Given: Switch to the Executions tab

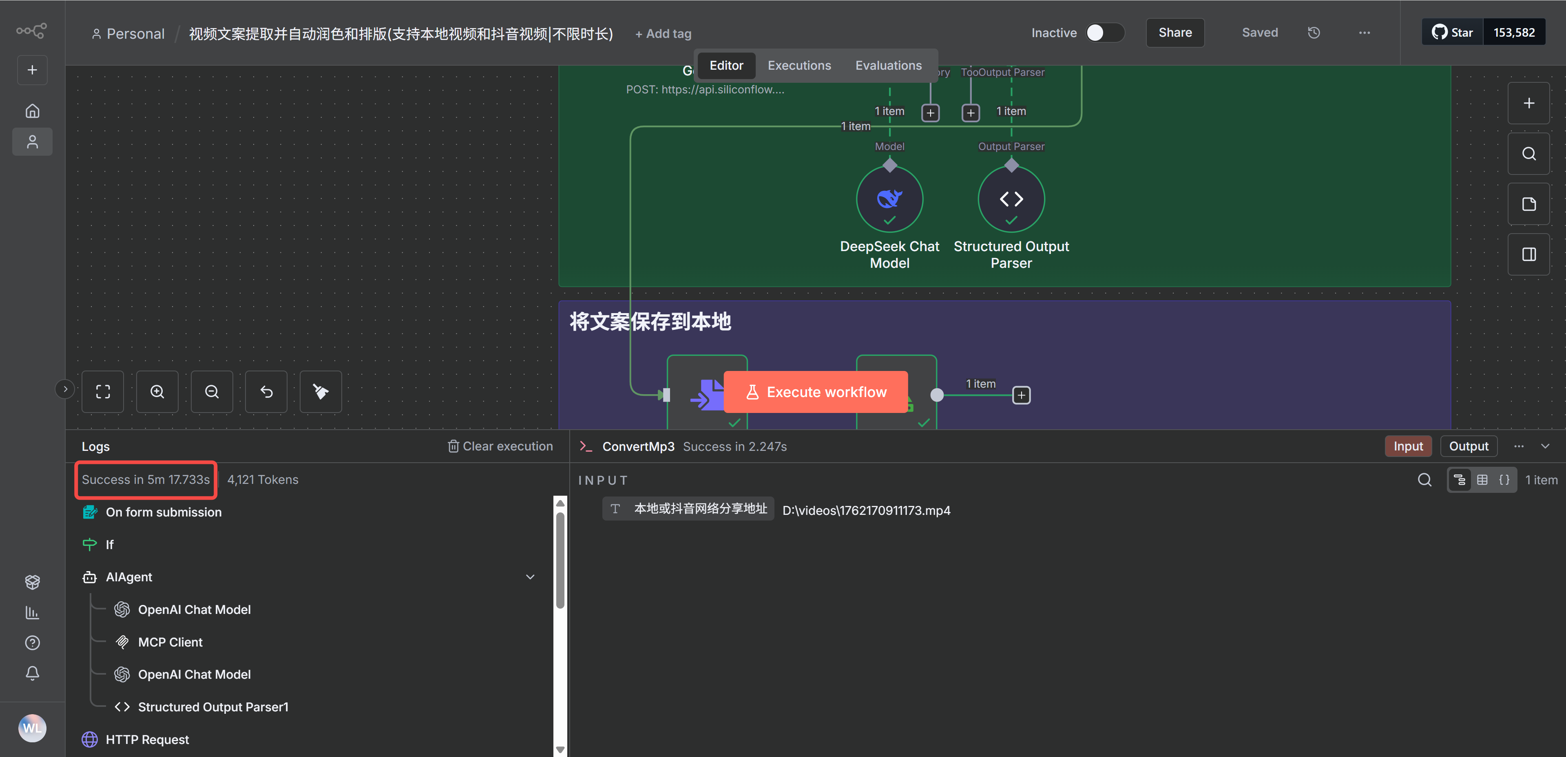Looking at the screenshot, I should coord(799,66).
